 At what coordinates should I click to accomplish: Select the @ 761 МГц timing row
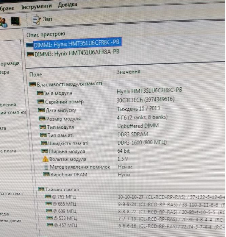tap(64, 197)
